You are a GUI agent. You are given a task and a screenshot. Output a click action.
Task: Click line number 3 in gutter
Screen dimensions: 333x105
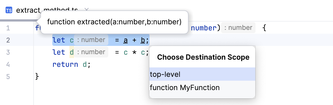point(8,52)
